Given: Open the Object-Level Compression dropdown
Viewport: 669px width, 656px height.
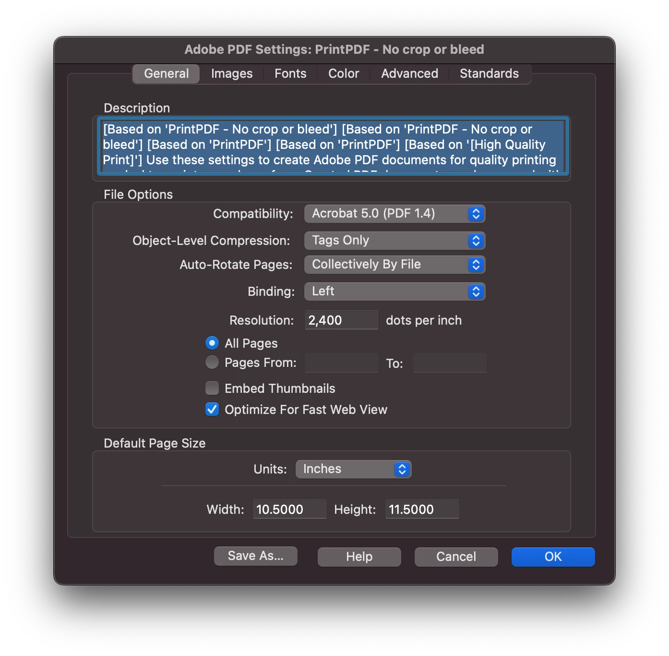Looking at the screenshot, I should pyautogui.click(x=394, y=241).
